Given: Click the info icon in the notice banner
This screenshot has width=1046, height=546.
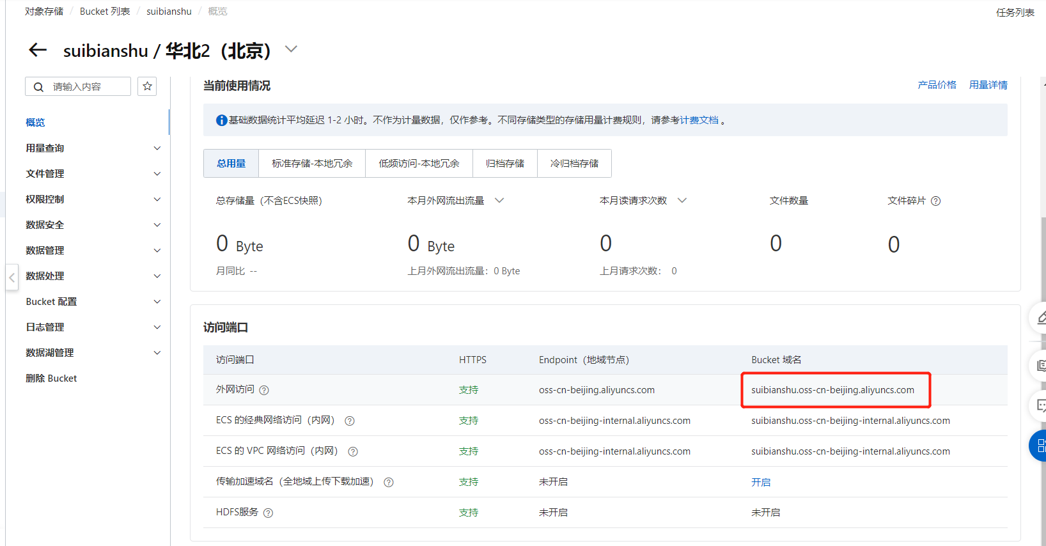Looking at the screenshot, I should (x=221, y=120).
